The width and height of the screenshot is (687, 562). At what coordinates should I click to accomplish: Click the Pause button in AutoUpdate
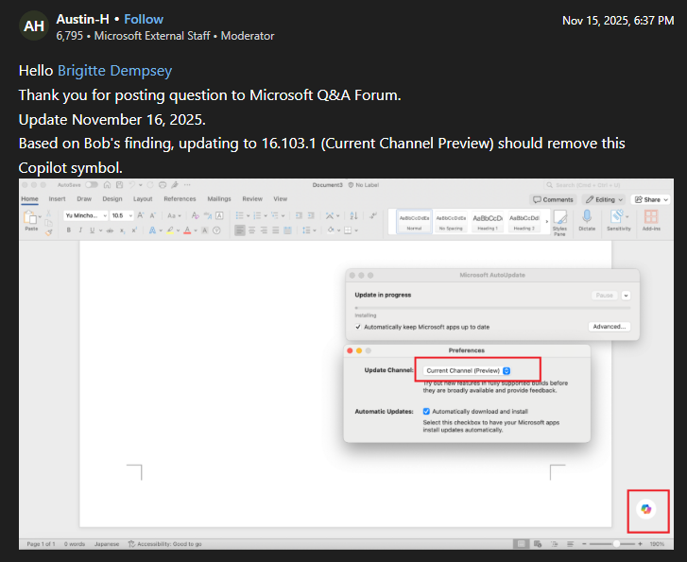[x=605, y=296]
